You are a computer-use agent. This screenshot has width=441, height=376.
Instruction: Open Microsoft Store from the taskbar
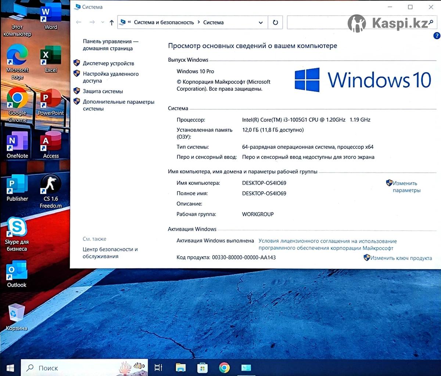(x=202, y=368)
